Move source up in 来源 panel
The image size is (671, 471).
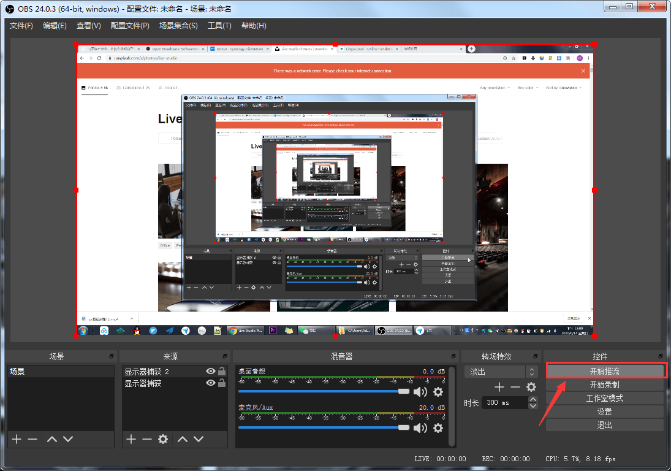pos(183,439)
